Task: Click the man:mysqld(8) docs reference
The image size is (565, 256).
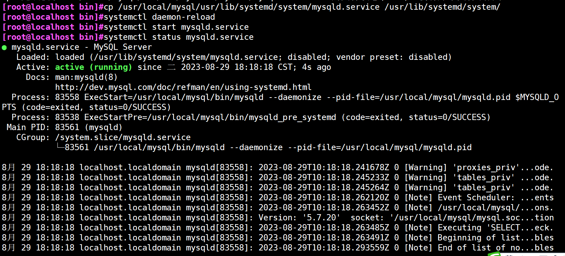Action: pos(86,77)
